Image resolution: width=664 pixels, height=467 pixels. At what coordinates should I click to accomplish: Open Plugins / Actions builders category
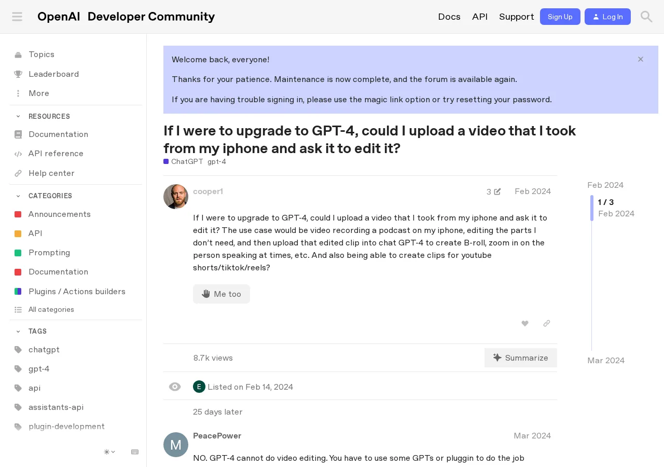pyautogui.click(x=76, y=292)
